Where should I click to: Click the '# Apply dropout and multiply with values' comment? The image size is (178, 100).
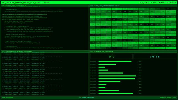(x=18, y=41)
